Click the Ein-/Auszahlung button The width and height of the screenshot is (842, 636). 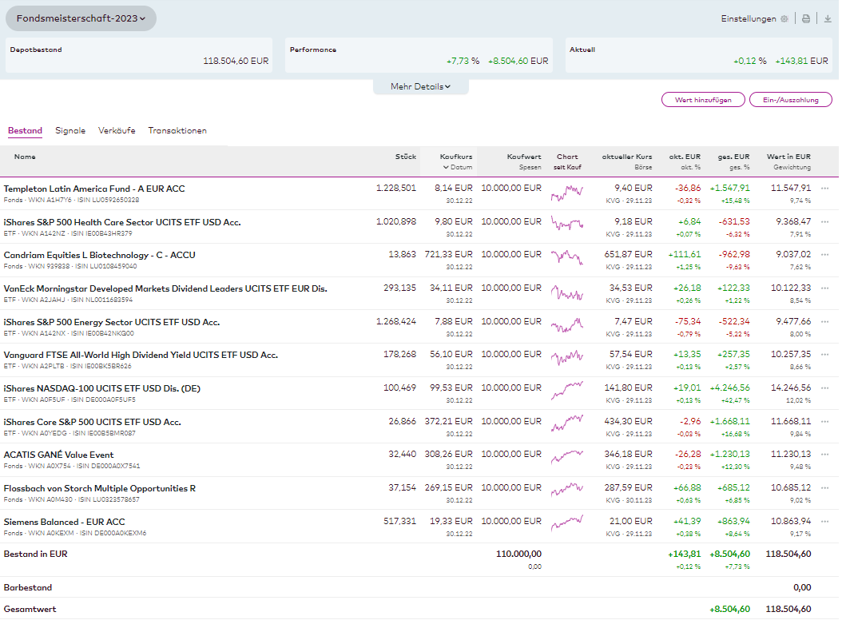pos(789,100)
